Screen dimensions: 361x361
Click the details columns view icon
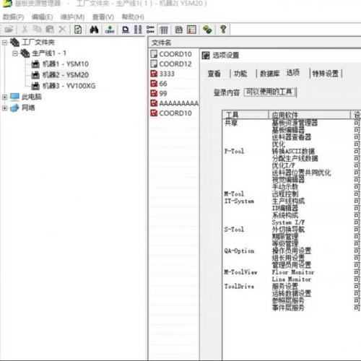click(x=164, y=30)
